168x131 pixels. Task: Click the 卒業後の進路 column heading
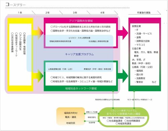pyautogui.click(x=143, y=13)
